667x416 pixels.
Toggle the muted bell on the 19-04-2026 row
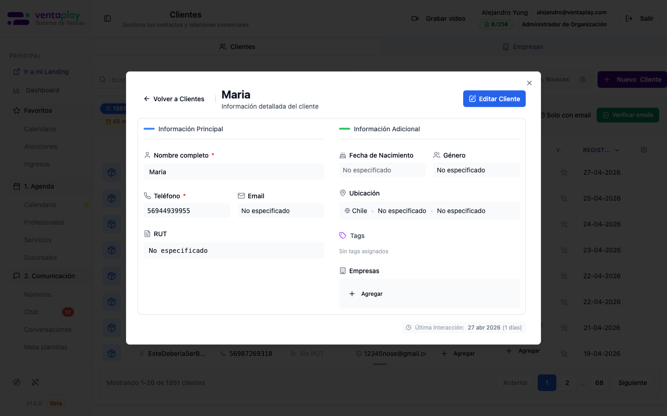click(564, 354)
